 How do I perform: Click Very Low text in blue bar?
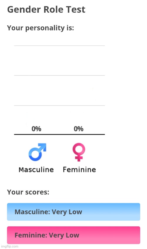[x=67, y=212]
